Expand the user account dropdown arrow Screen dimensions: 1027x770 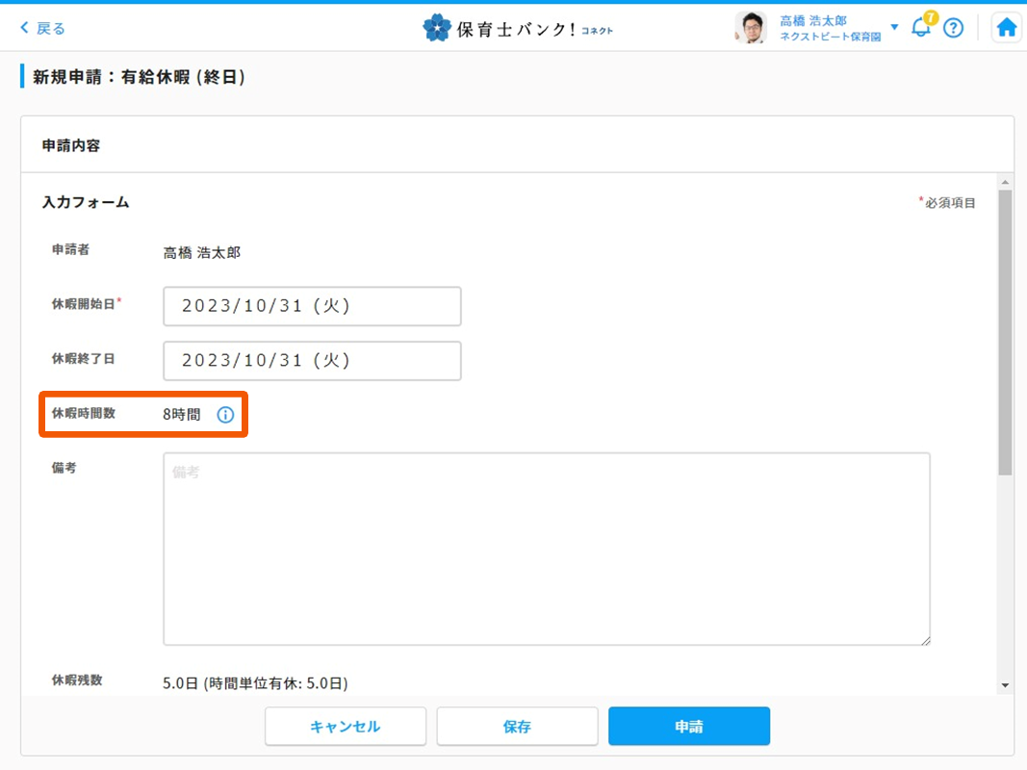(894, 27)
